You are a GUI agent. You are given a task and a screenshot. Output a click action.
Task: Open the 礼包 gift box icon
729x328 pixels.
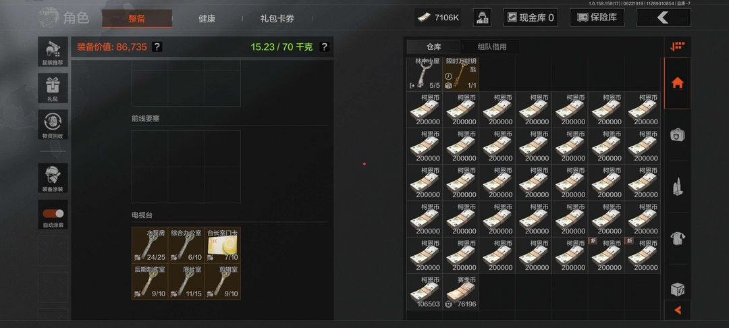click(x=53, y=88)
